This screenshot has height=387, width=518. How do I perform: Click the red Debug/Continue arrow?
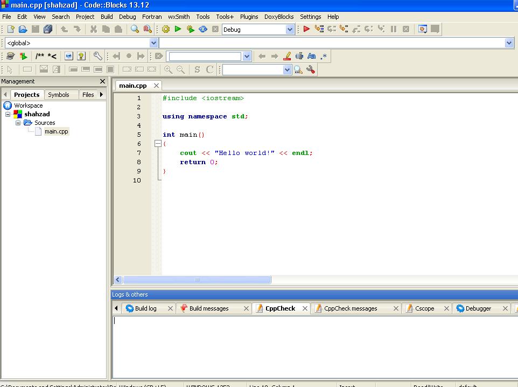(x=306, y=29)
